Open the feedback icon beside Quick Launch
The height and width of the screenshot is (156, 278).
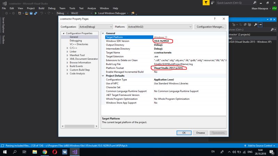[213, 3]
